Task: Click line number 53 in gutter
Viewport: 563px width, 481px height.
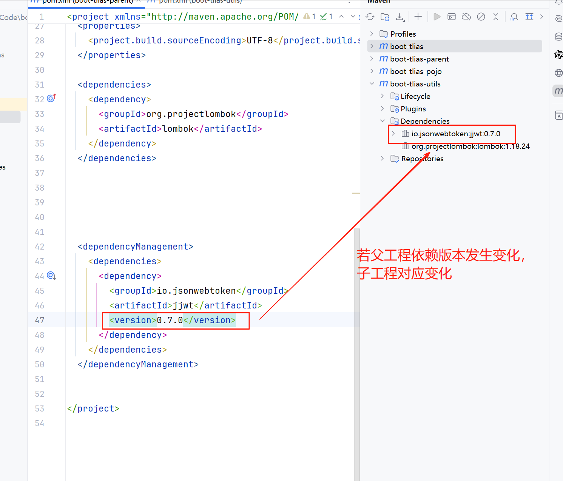Action: (40, 409)
